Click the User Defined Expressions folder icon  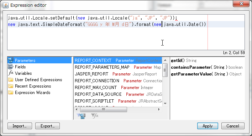11,80
